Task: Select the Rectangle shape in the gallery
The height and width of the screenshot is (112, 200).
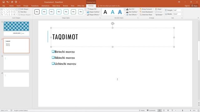Action: 9,9
